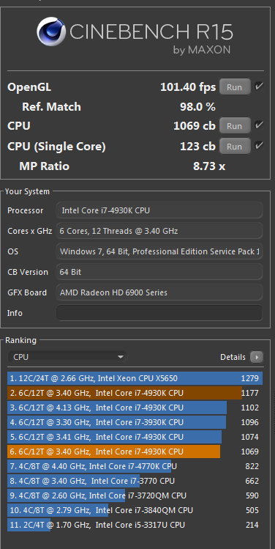This screenshot has width=275, height=549.
Task: Toggle the OpenGL test checkbox
Action: (x=259, y=86)
